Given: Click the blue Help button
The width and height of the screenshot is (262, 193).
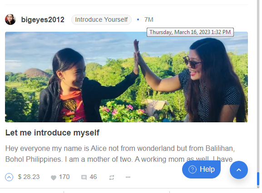Looking at the screenshot, I should click(x=201, y=169).
